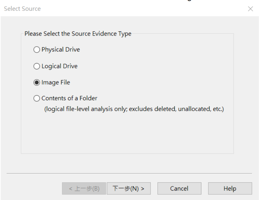
Task: Cancel the Select Source dialog
Action: pyautogui.click(x=179, y=189)
